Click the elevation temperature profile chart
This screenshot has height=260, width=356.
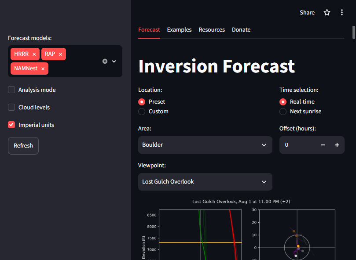[200, 235]
